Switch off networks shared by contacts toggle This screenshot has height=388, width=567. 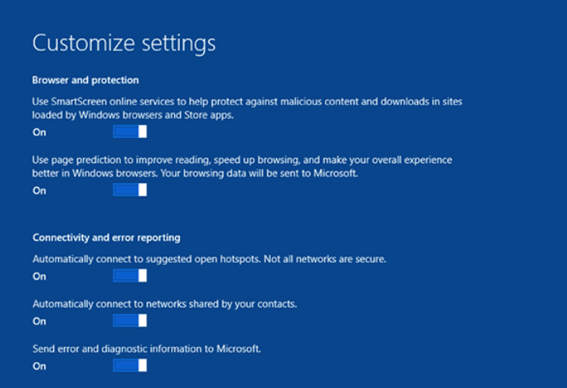130,320
